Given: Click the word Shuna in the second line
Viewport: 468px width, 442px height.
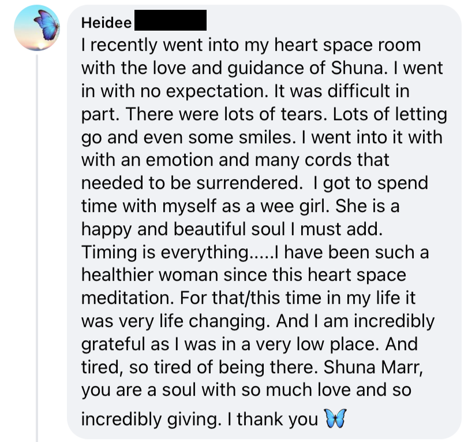Looking at the screenshot, I should (x=357, y=68).
